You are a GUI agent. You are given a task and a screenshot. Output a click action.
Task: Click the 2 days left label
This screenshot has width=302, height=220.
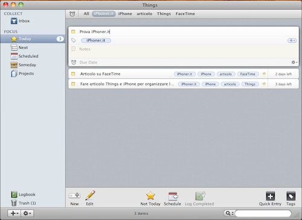pyautogui.click(x=283, y=74)
